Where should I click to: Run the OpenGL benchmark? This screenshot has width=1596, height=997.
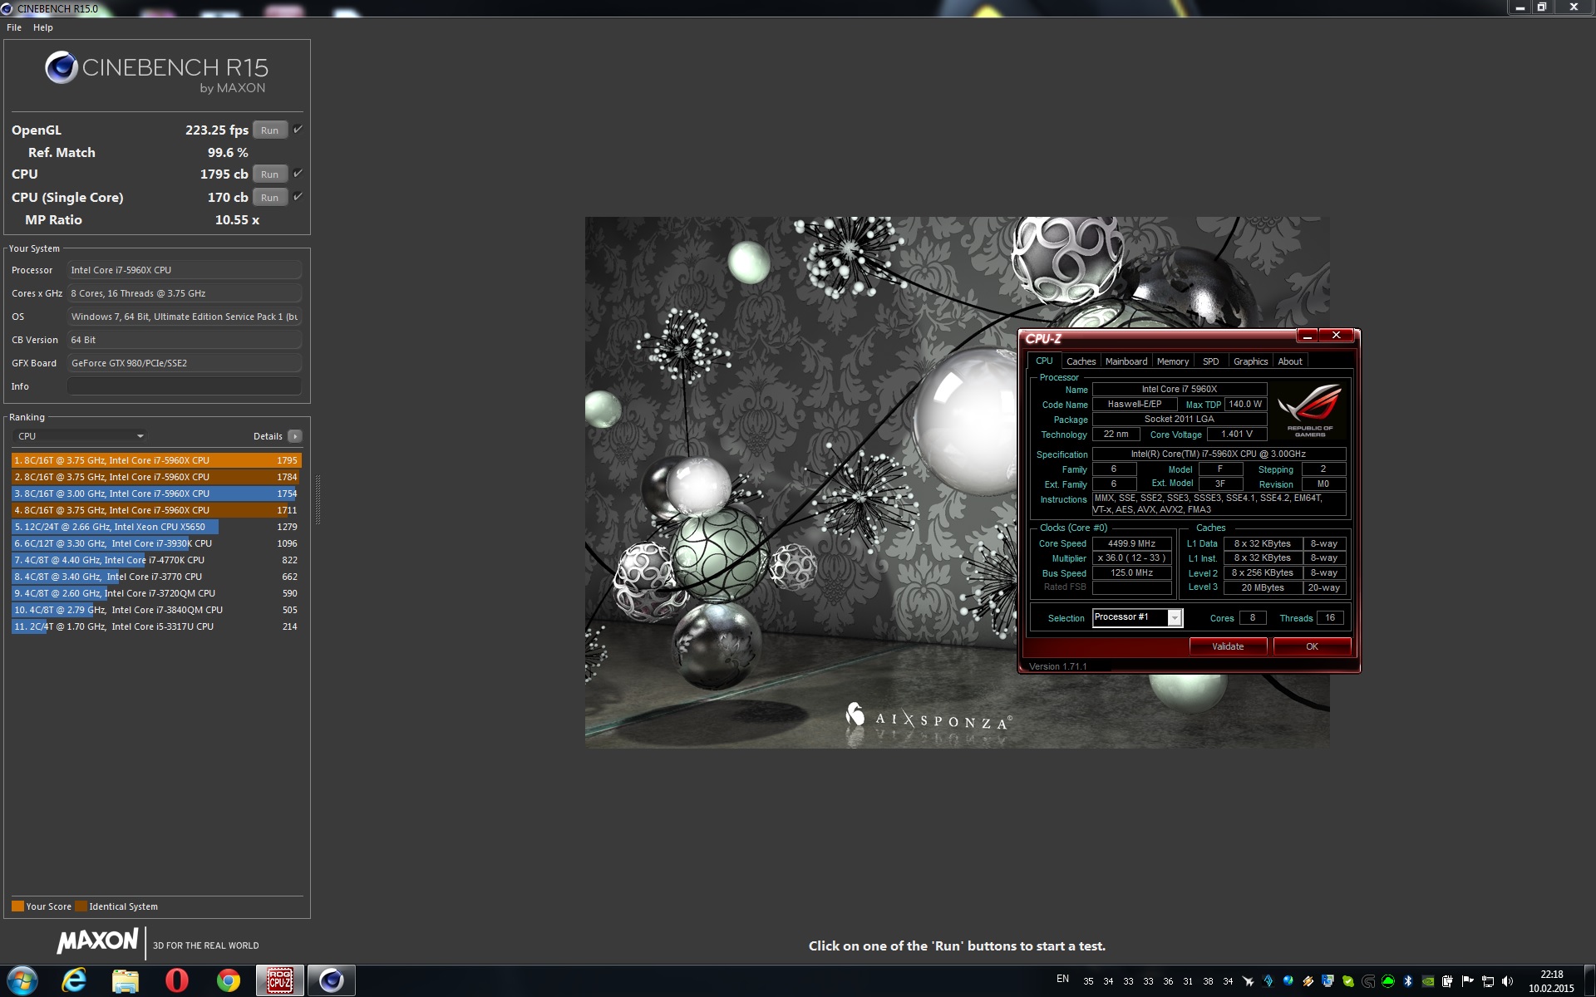(x=269, y=130)
